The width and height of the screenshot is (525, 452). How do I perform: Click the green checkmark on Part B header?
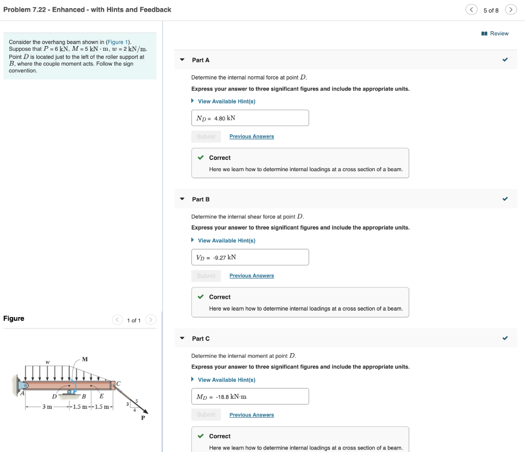click(x=505, y=199)
